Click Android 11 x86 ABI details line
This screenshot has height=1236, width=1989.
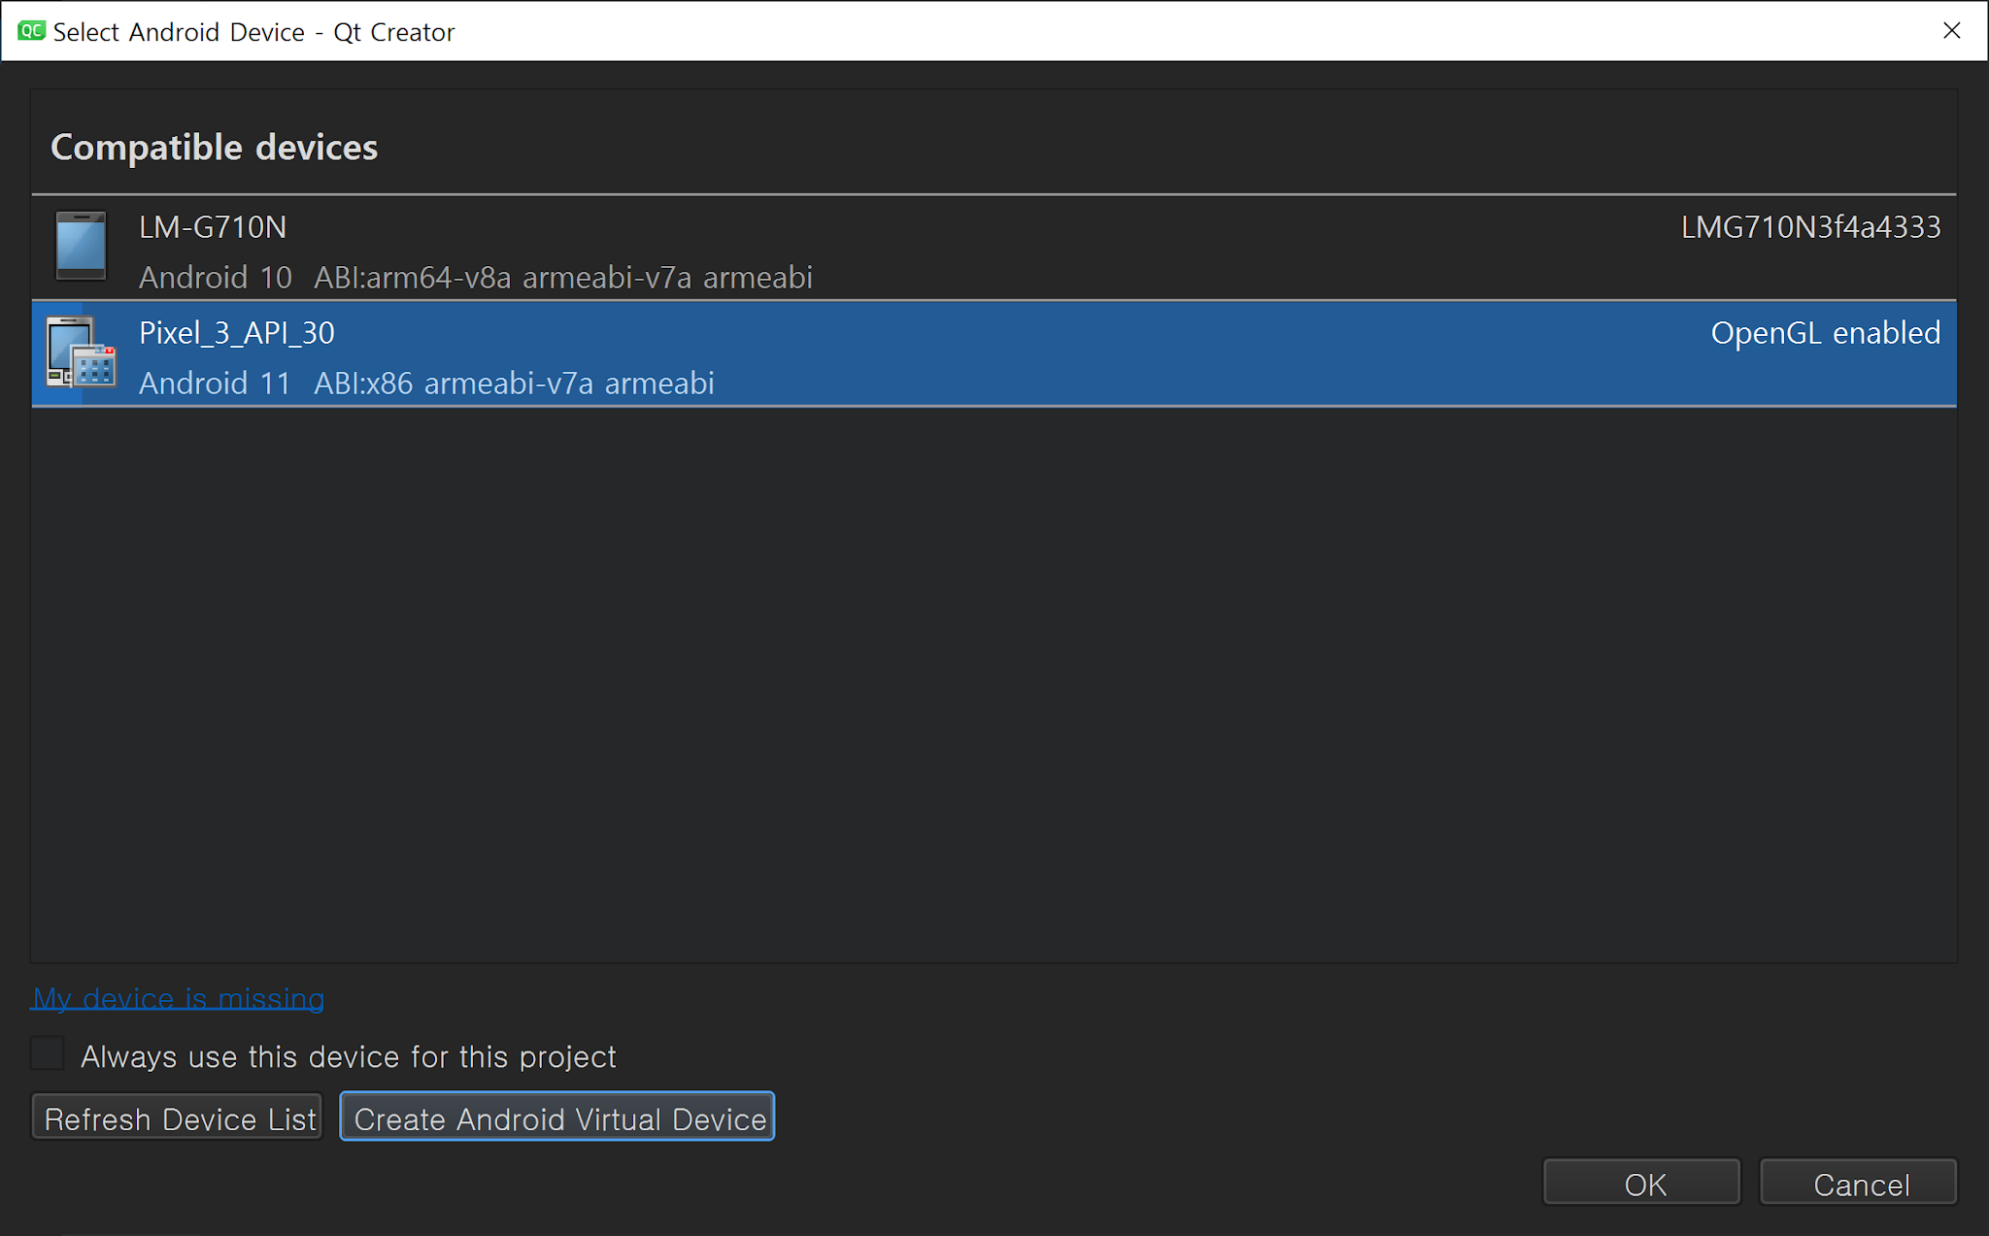pyautogui.click(x=426, y=384)
